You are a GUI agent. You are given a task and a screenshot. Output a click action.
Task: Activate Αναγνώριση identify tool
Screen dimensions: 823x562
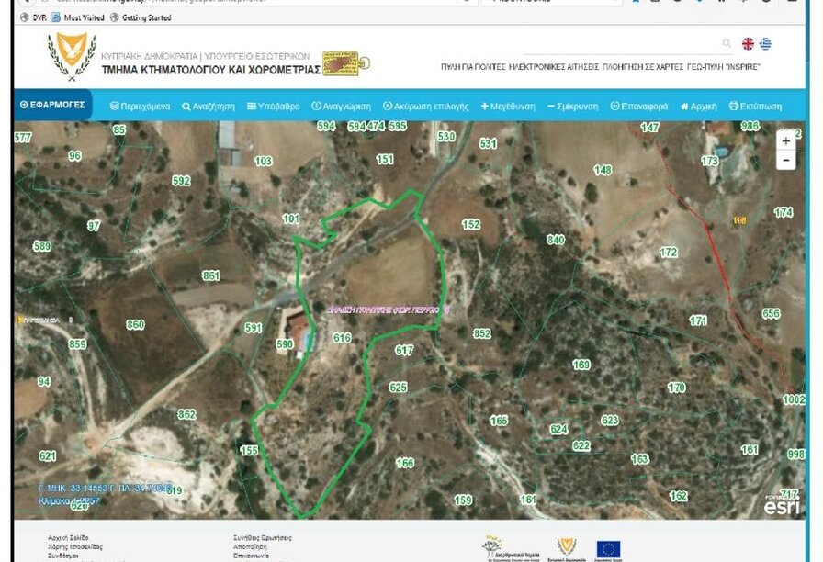341,106
